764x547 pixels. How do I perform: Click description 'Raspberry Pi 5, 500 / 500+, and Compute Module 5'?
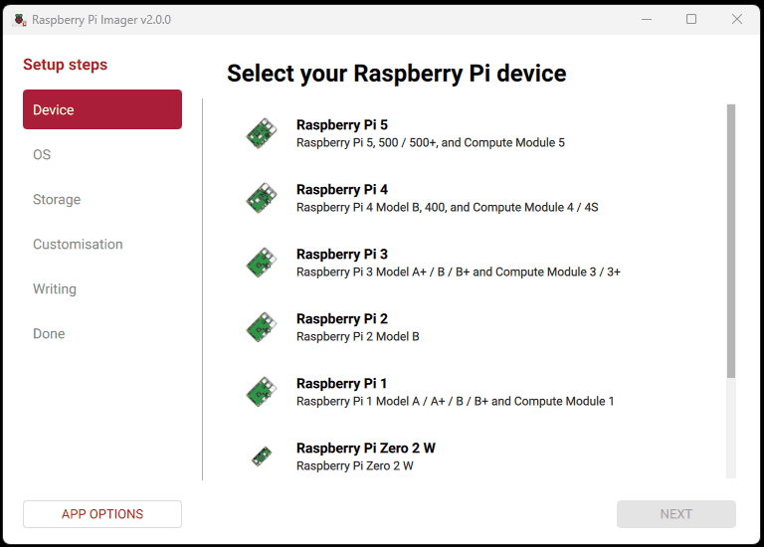[x=431, y=142]
